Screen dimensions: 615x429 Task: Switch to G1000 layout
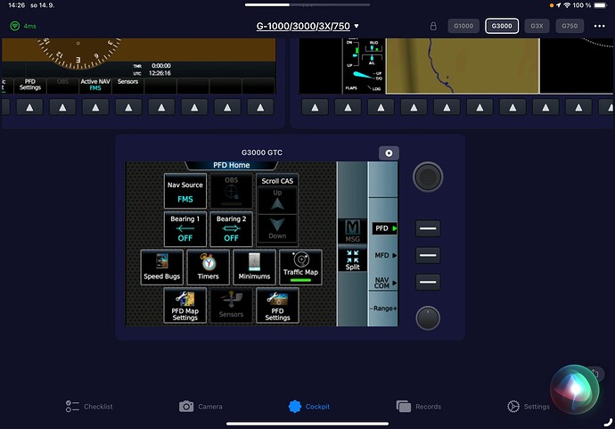tap(463, 26)
